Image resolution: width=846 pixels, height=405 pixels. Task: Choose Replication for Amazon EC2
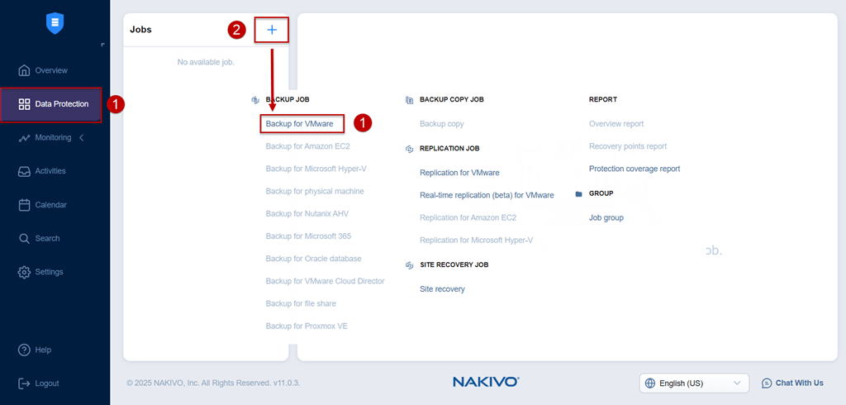(468, 217)
